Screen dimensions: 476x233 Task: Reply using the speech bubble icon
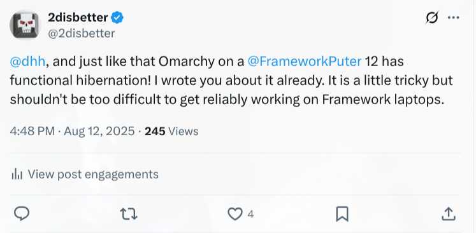22,214
